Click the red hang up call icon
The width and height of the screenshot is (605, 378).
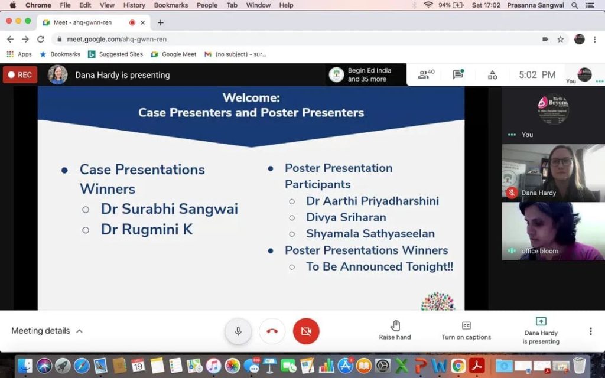coord(272,331)
